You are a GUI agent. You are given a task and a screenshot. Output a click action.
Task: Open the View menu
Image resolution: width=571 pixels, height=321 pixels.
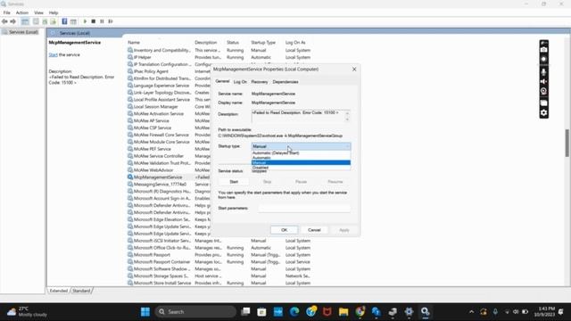point(38,12)
